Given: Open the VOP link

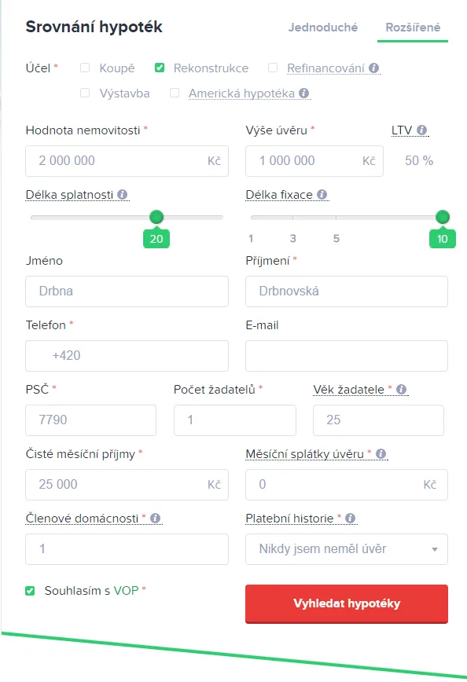Looking at the screenshot, I should click(x=127, y=591).
